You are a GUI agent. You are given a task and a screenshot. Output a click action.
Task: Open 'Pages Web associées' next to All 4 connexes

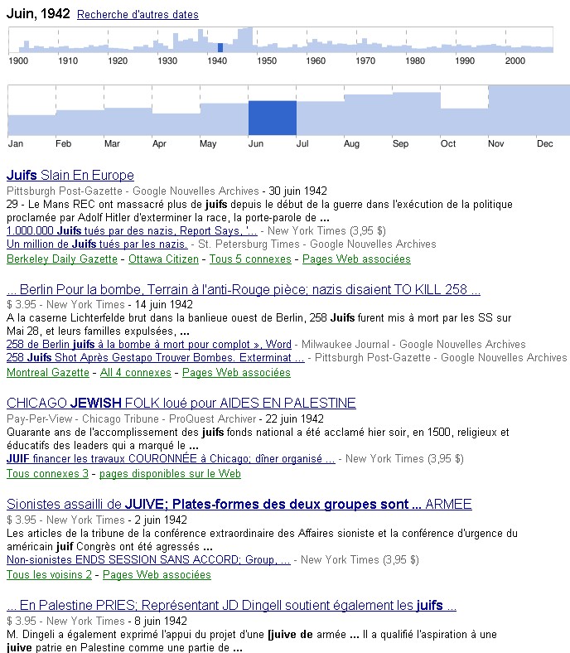(236, 372)
